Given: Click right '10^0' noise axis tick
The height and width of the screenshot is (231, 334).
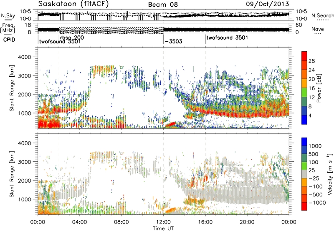Looking at the screenshot, I should pyautogui.click(x=301, y=19).
